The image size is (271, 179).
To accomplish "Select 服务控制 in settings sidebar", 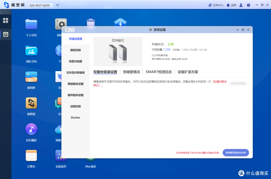I will [76, 50].
